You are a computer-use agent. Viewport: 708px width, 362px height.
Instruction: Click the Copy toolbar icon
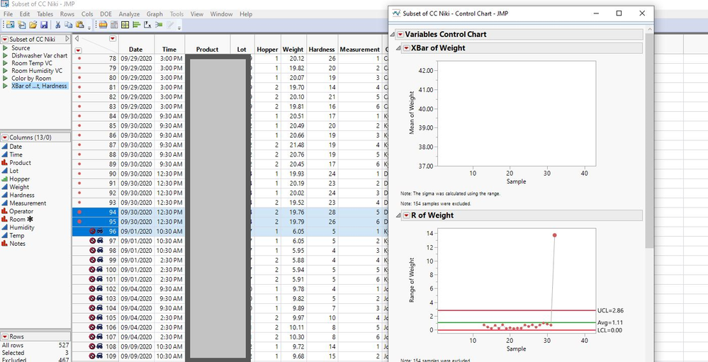[x=69, y=25]
